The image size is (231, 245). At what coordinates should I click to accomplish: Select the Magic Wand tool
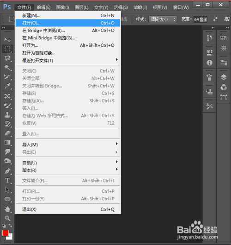click(x=7, y=68)
